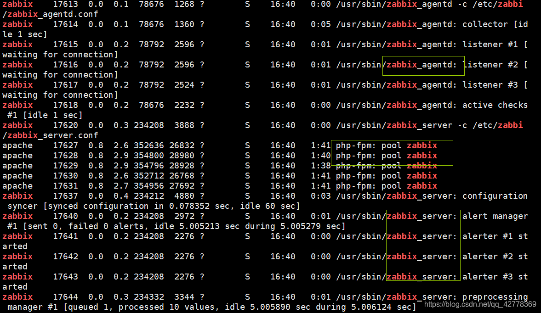Click 'le 1 sec]' wrapped text

[25, 34]
